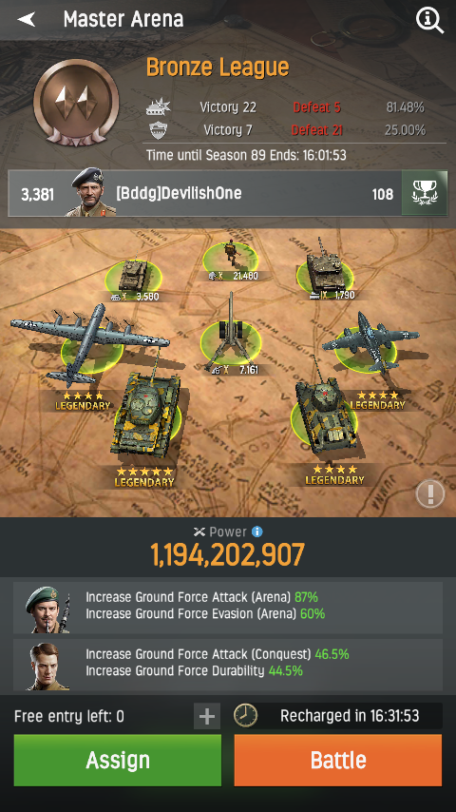Go back using the arrow icon
This screenshot has width=456, height=812.
(27, 20)
